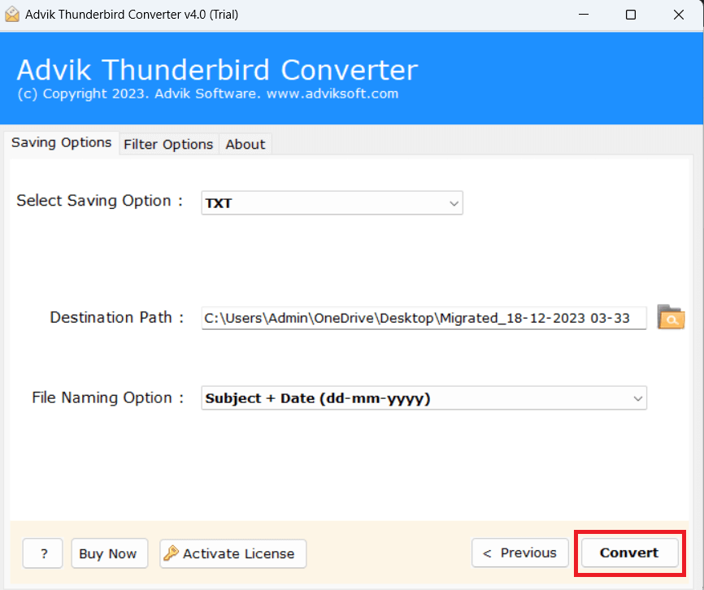
Task: Open the About tab
Action: coord(246,145)
